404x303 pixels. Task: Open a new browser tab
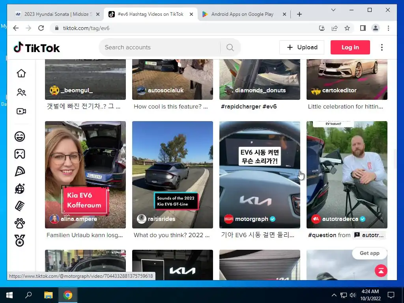299,14
